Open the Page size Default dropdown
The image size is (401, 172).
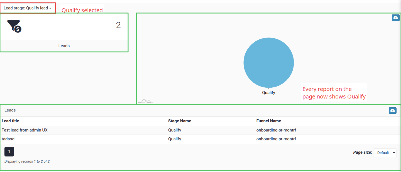coord(385,153)
